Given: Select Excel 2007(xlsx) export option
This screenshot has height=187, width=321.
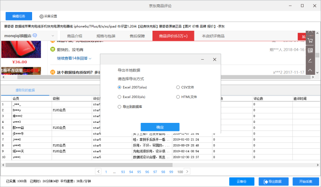Looking at the screenshot, I should (132, 87).
